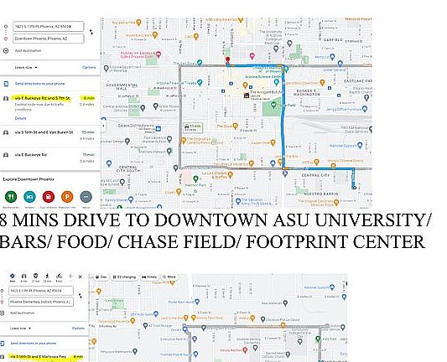Click Send directions to your phone, upper panel
The height and width of the screenshot is (362, 447).
(39, 84)
